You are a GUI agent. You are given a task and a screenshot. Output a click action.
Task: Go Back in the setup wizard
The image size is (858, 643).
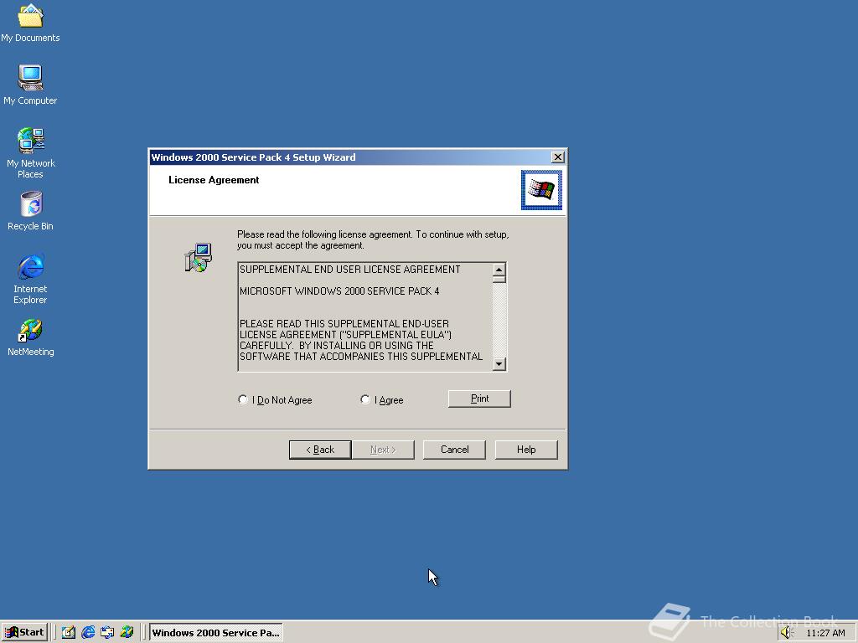click(x=320, y=450)
